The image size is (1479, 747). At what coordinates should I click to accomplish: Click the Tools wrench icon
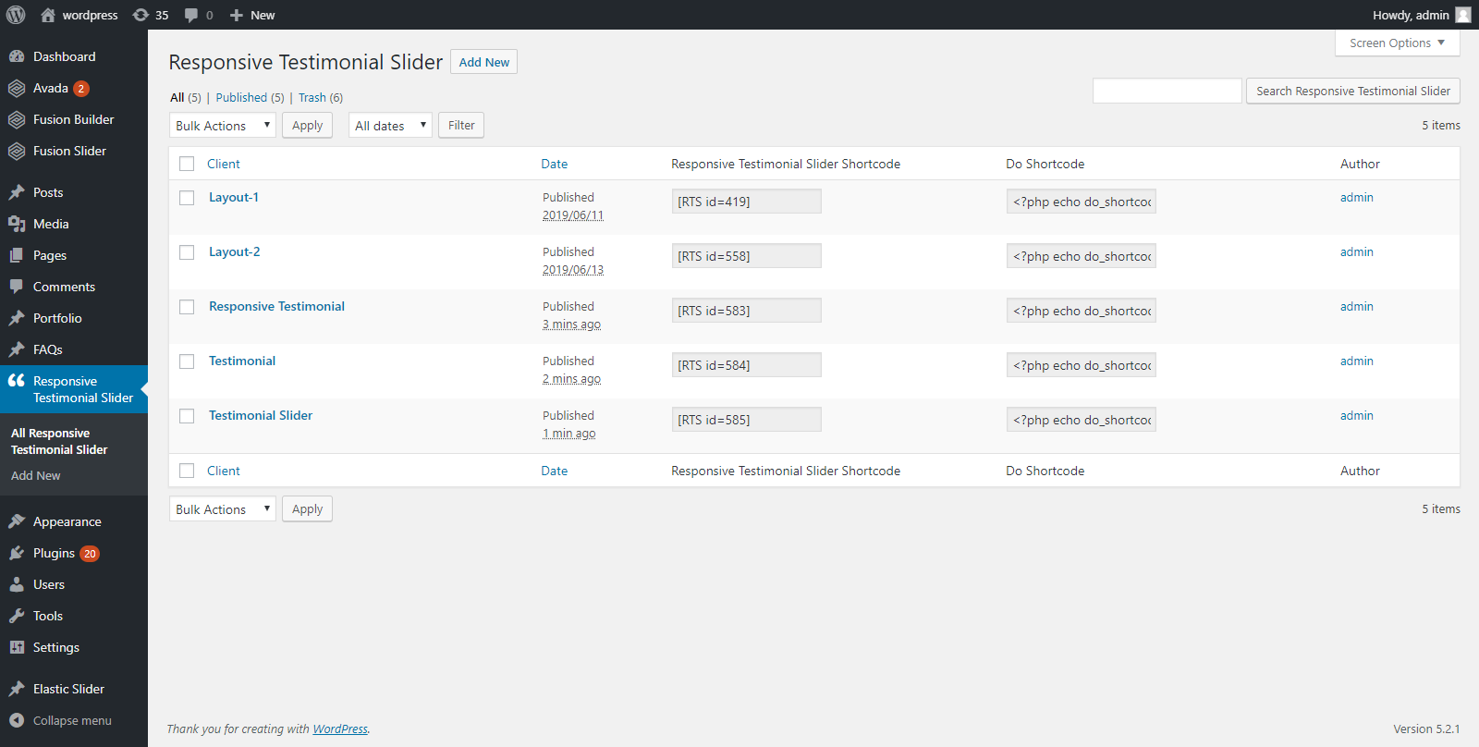17,616
